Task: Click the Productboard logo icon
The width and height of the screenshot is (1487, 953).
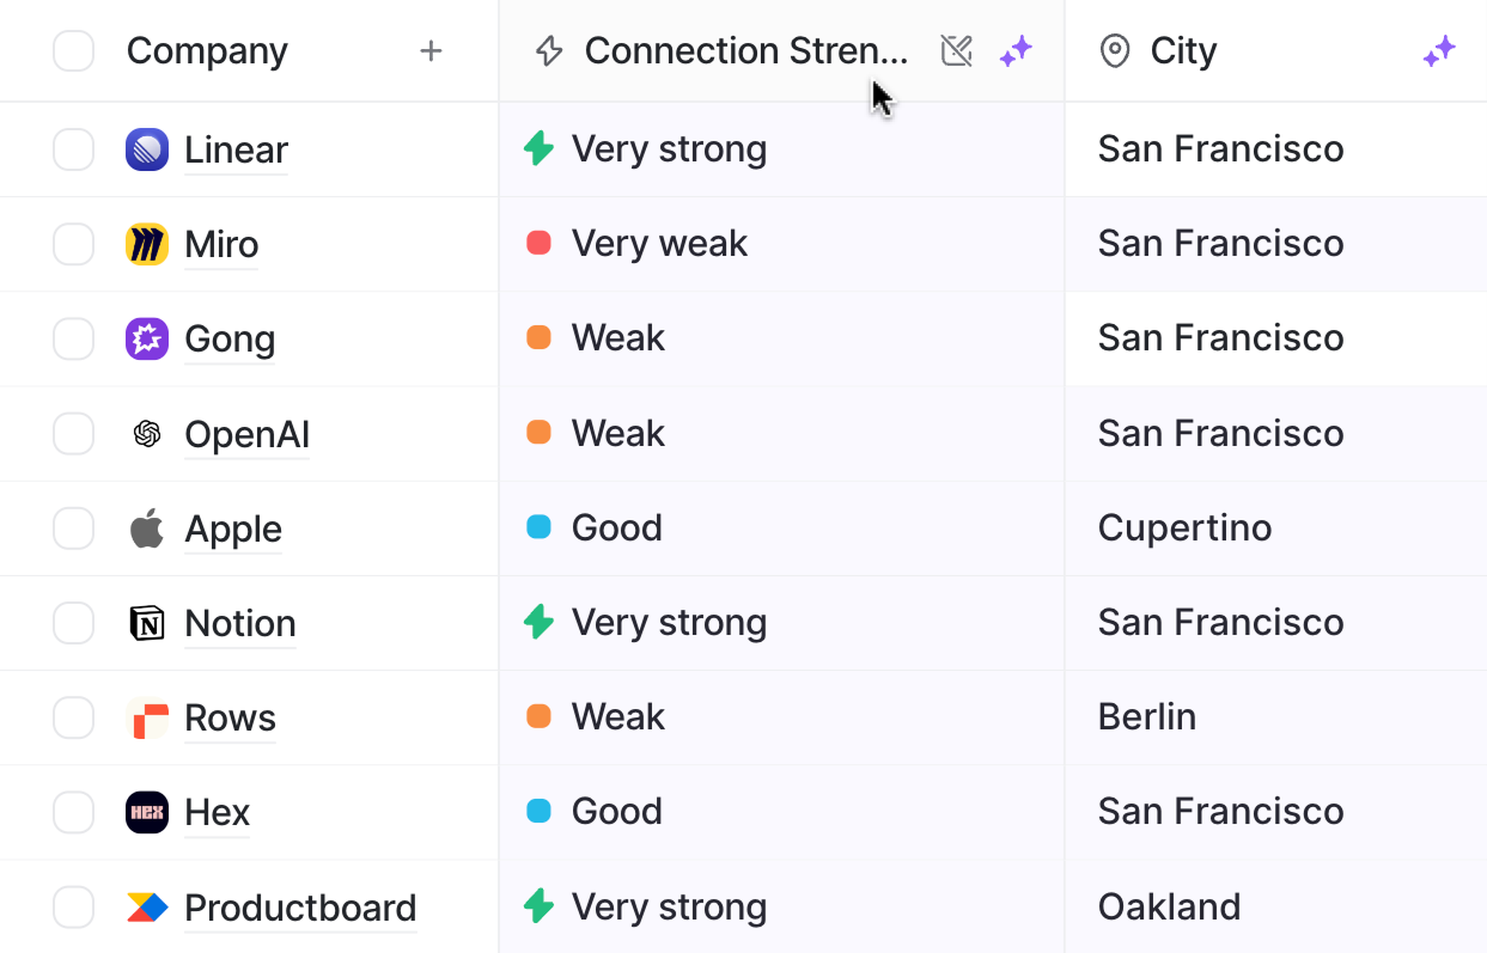Action: tap(147, 907)
